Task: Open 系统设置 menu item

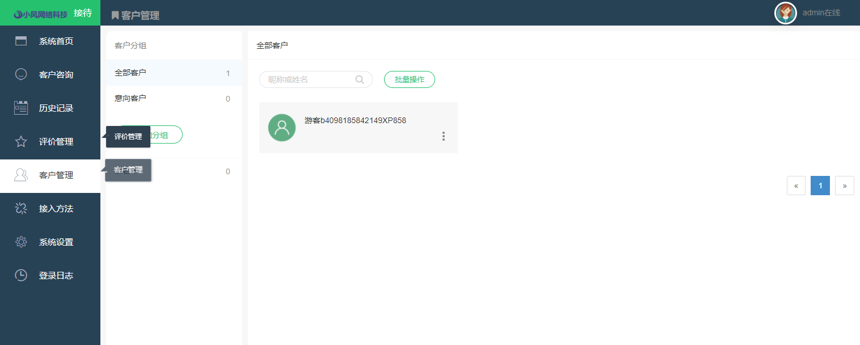Action: click(50, 242)
